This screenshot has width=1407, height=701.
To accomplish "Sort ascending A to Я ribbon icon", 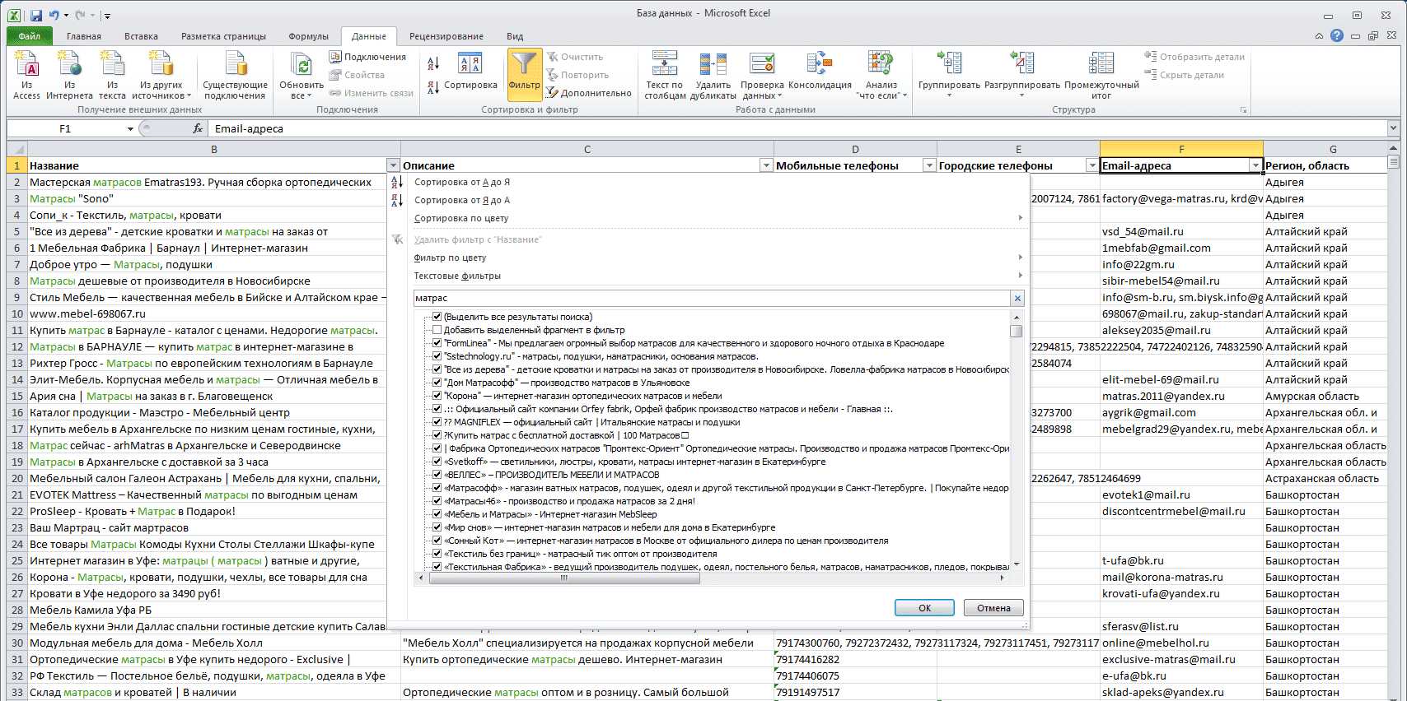I will tap(433, 63).
